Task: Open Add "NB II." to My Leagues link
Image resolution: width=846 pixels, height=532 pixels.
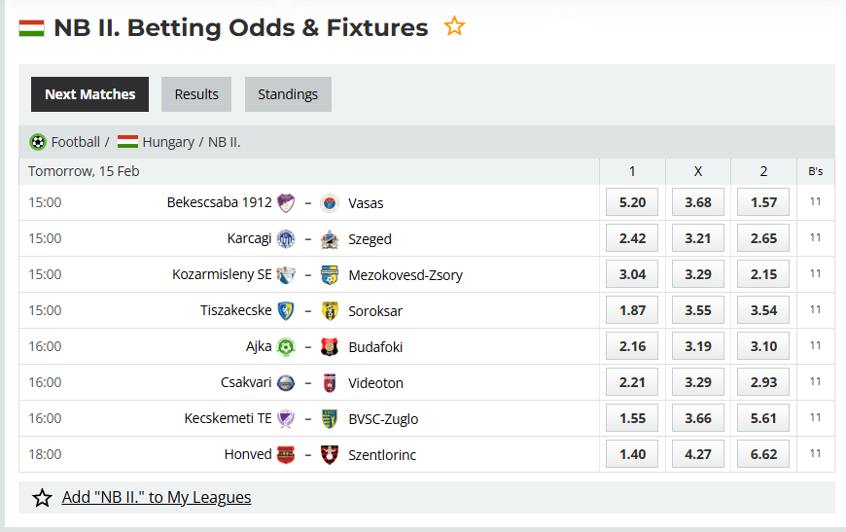Action: [156, 497]
